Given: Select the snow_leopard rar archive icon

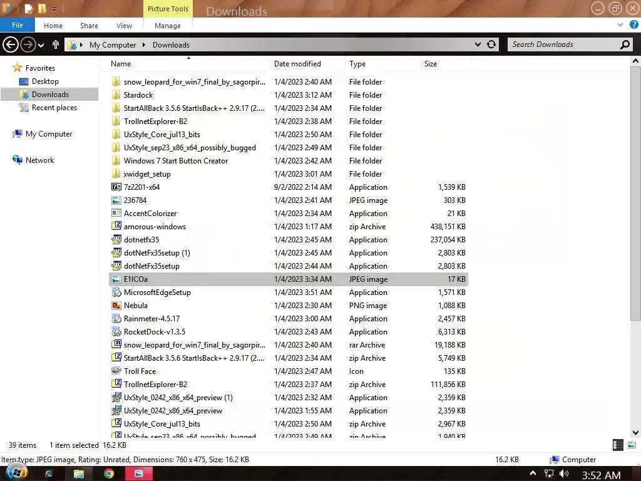Looking at the screenshot, I should pos(116,345).
